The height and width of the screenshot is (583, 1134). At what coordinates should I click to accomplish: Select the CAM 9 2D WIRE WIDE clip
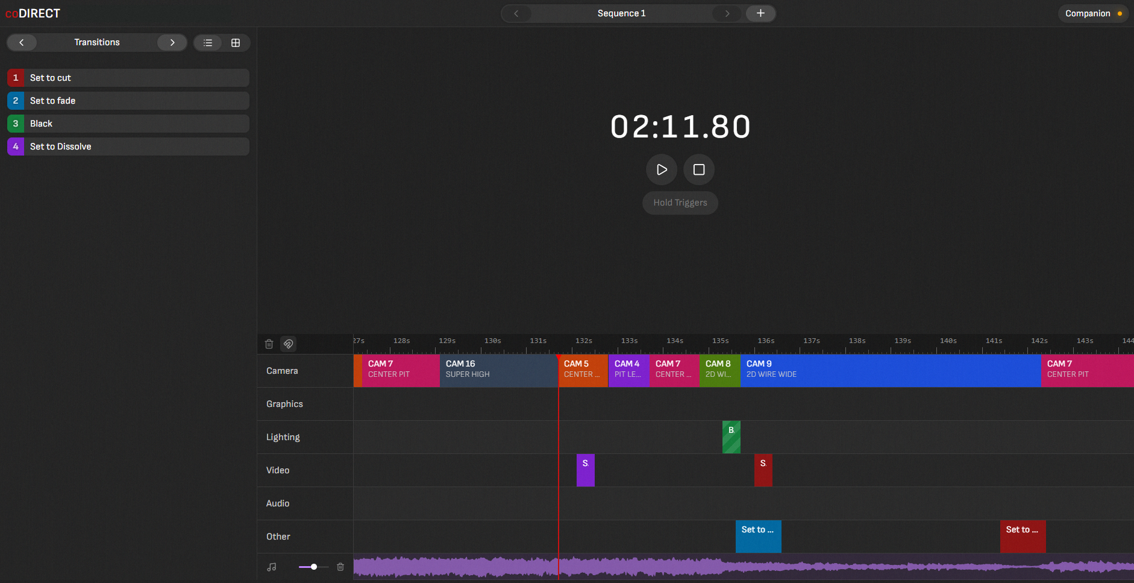[x=891, y=371]
